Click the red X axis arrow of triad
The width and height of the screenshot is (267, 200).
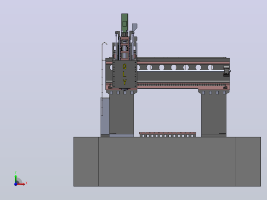21,184
